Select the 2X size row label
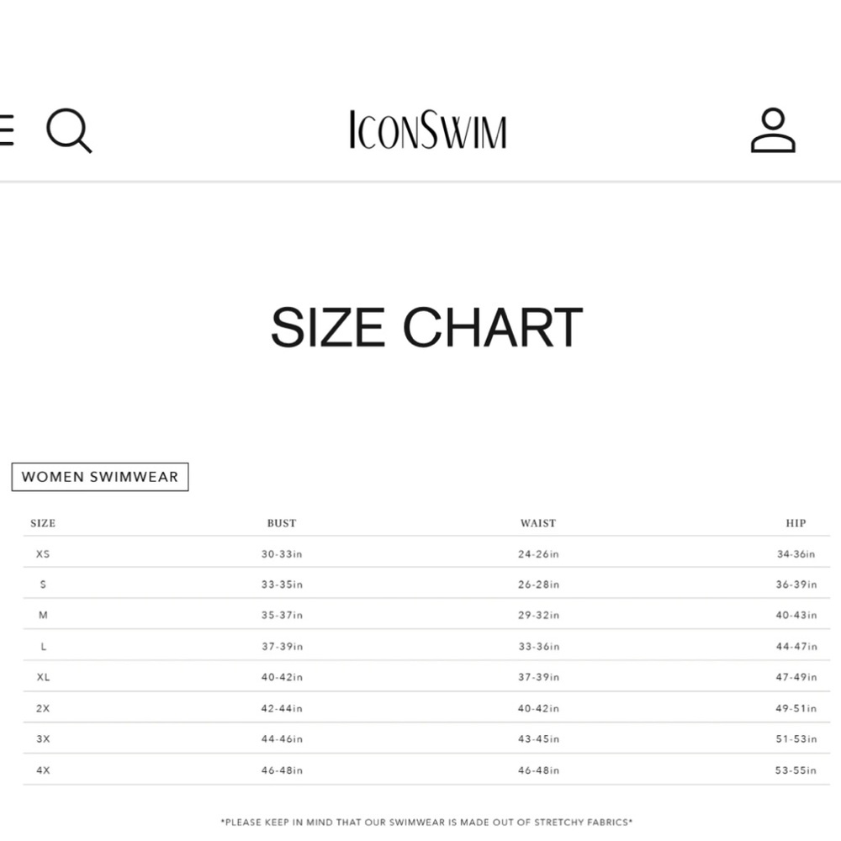841x841 pixels. [x=43, y=708]
